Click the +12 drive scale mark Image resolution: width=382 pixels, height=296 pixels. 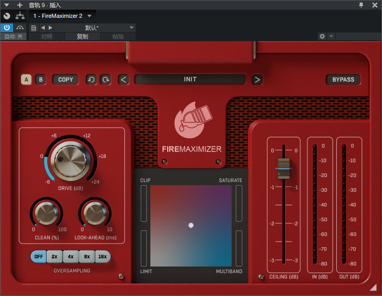87,136
